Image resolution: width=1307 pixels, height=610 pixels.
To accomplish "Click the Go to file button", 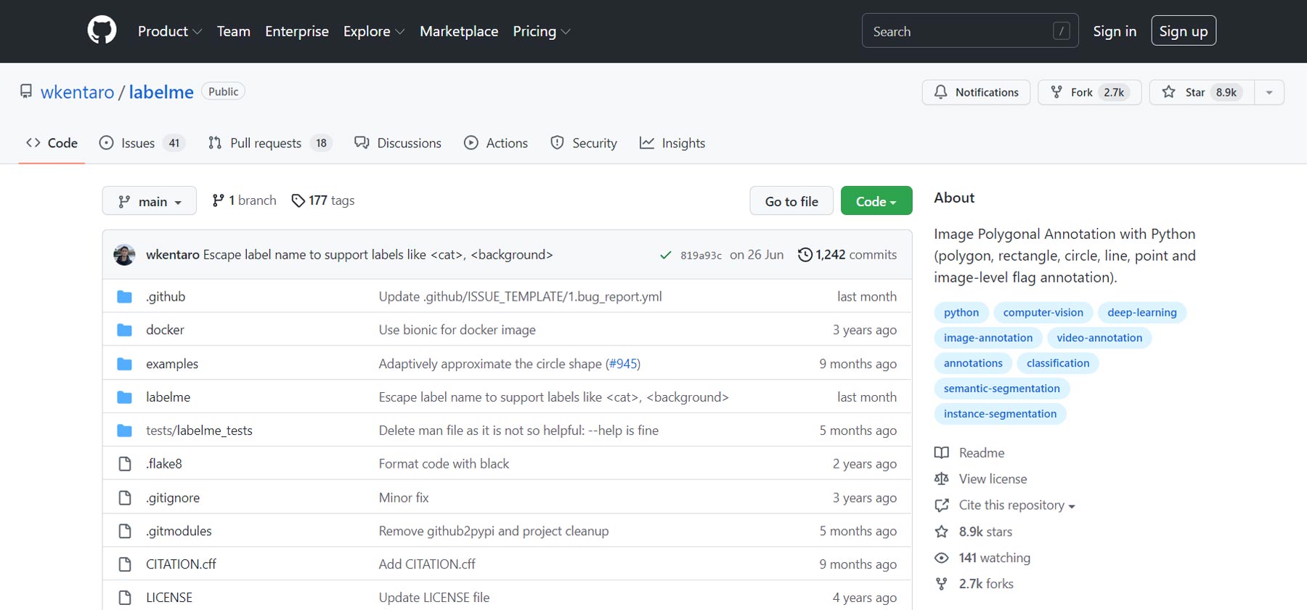I will (x=791, y=201).
